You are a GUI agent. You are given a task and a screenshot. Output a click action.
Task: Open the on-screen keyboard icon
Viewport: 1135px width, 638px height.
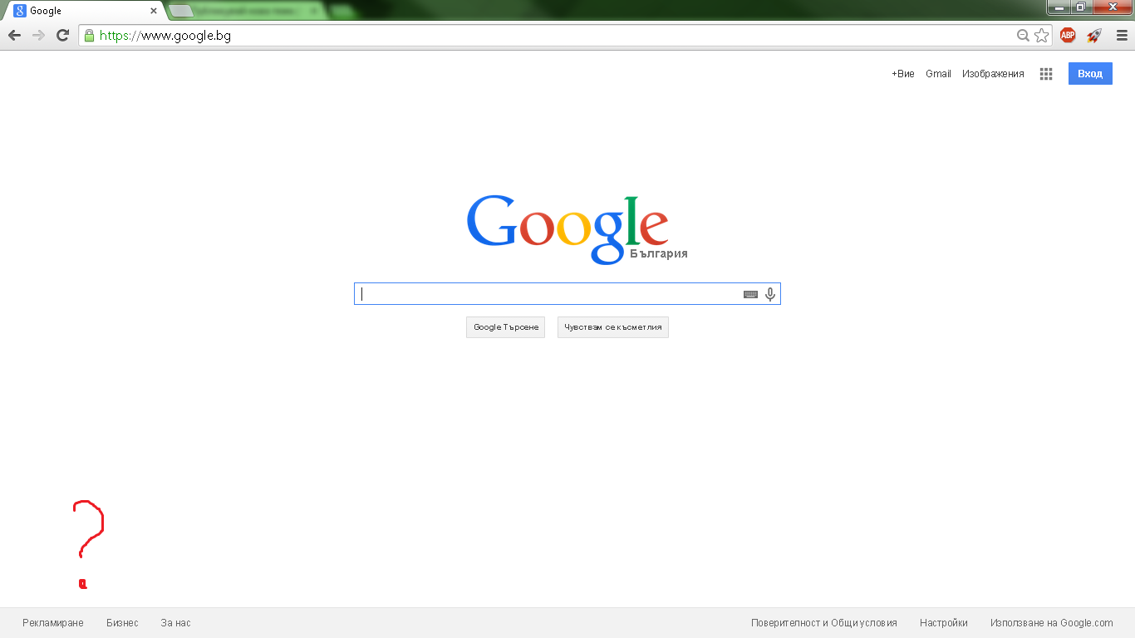[750, 294]
